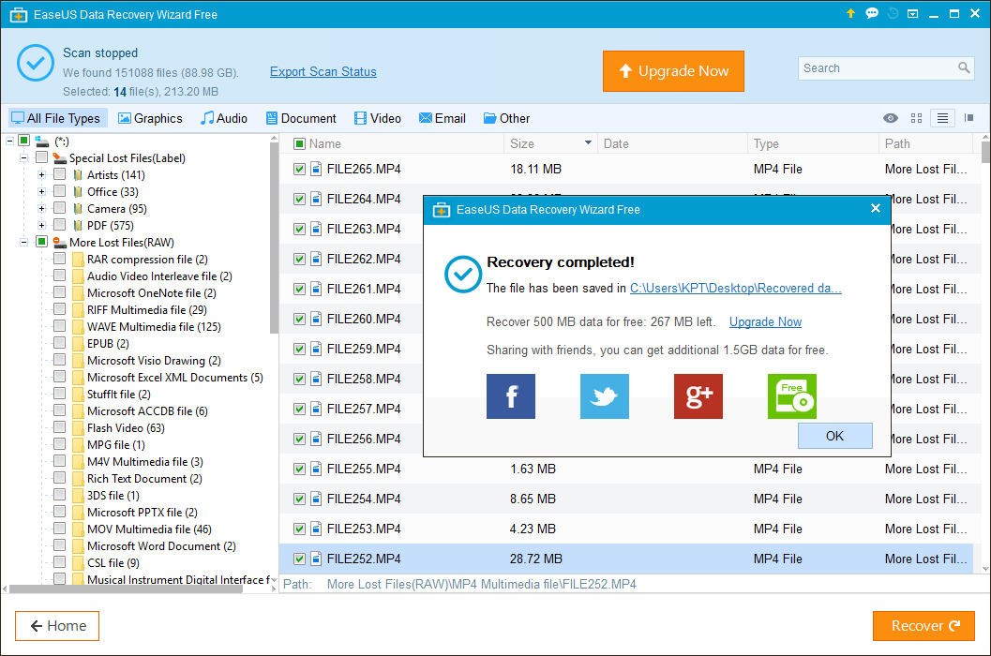This screenshot has height=656, width=991.
Task: Open the feedback chat bubble icon
Action: (872, 13)
